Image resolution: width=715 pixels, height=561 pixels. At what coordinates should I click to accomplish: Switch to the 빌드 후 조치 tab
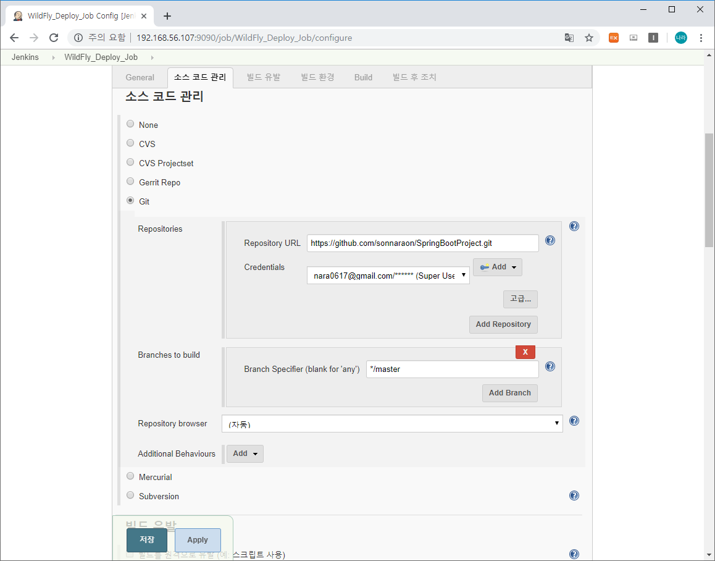pyautogui.click(x=414, y=77)
